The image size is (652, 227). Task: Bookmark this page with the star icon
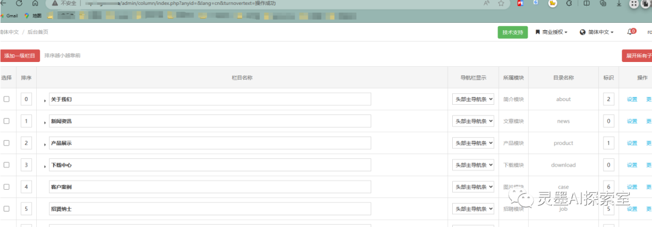point(501,3)
